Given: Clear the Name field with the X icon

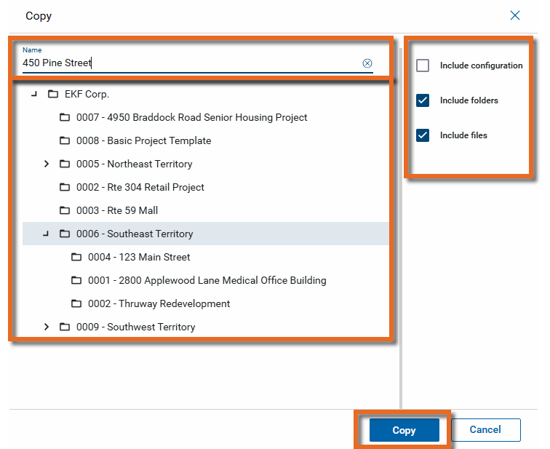Looking at the screenshot, I should pos(367,63).
